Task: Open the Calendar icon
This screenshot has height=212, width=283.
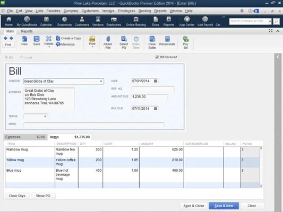Action: pyautogui.click(x=46, y=21)
